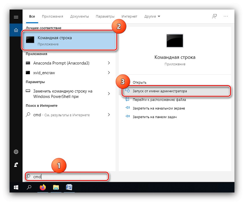Open Firefox from the taskbar
The width and height of the screenshot is (244, 202).
coord(43,187)
